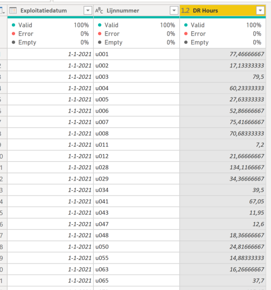Viewport: 271px width, 290px height.
Task: Click date 1-1-2021 in the u028 row
Action: pos(50,168)
